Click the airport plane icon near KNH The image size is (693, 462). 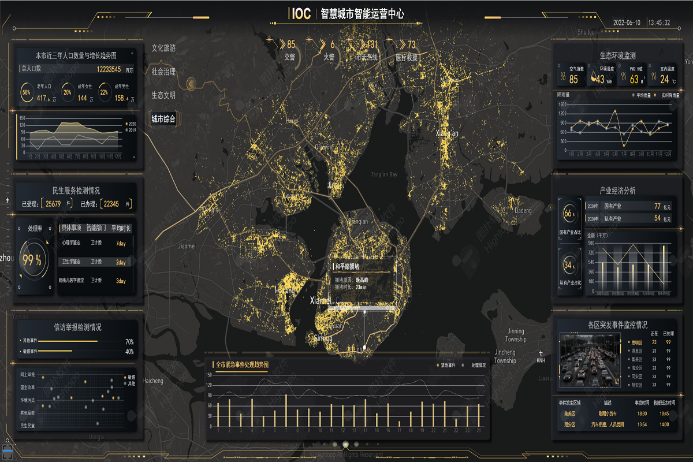tap(541, 352)
